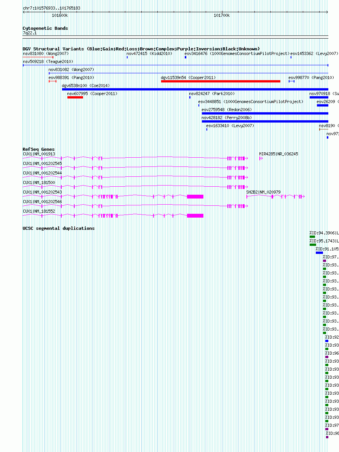The width and height of the screenshot is (339, 452).
Task: Open SH2B2|NM_020979 gene label
Action: pos(263,192)
